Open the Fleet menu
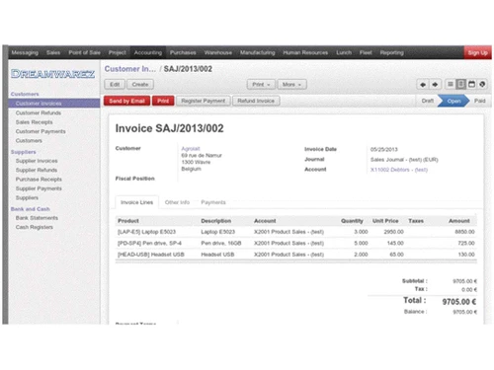The image size is (494, 370). click(366, 52)
